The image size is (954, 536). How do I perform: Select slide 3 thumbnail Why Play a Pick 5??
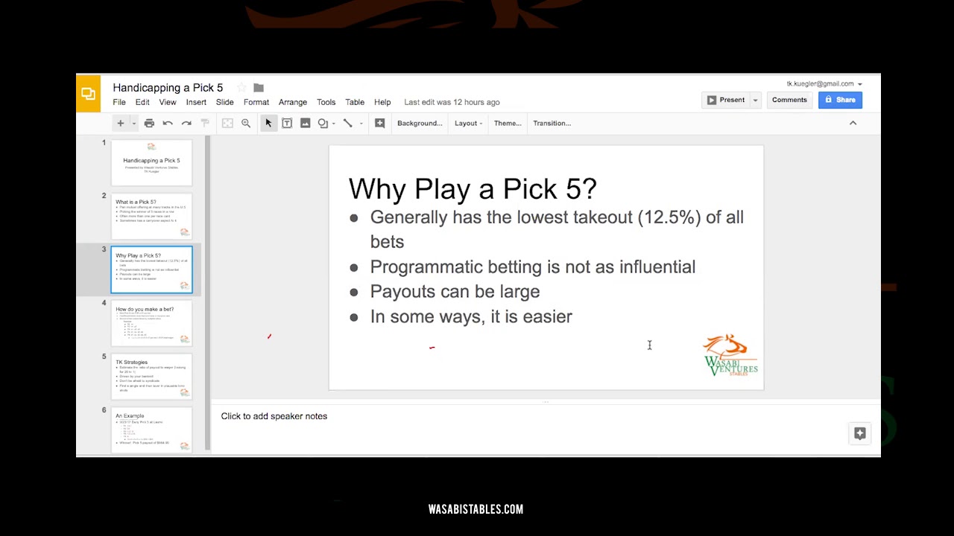tap(151, 269)
